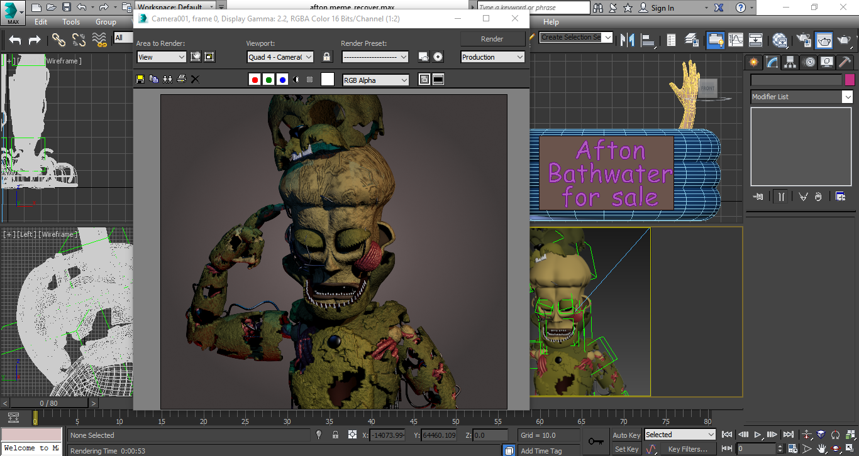Toggle monochrome display button

(309, 80)
